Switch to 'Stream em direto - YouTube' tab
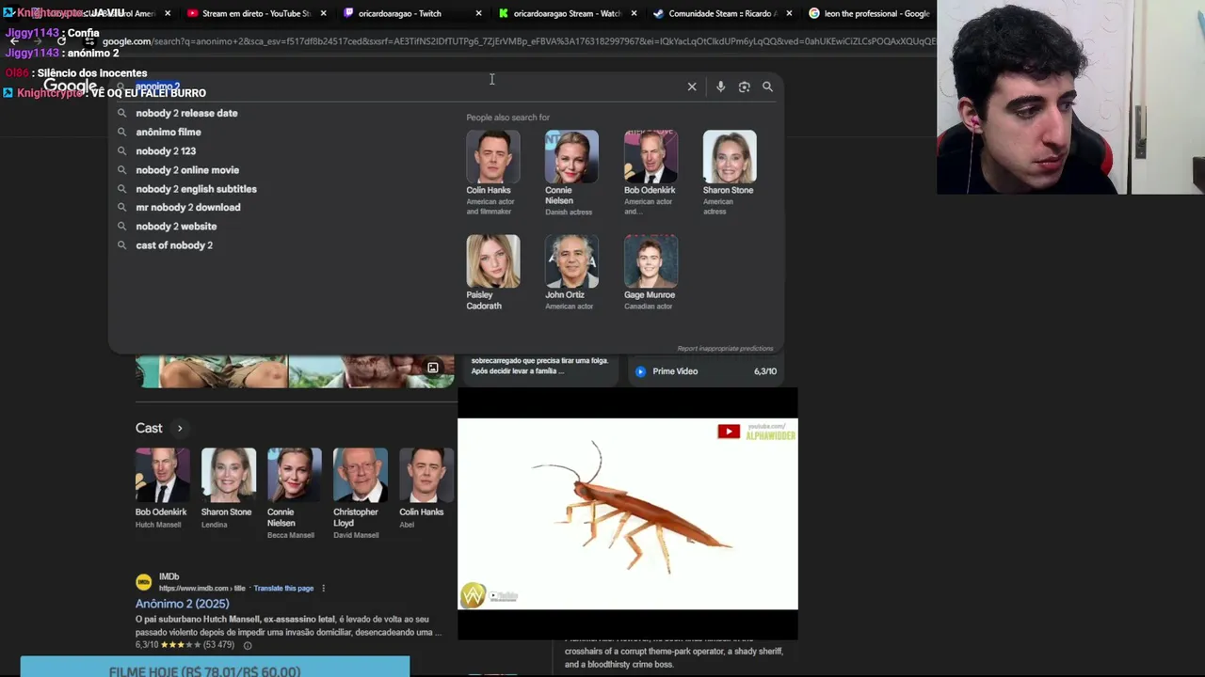Viewport: 1205px width, 677px height. point(254,13)
